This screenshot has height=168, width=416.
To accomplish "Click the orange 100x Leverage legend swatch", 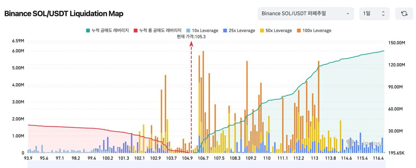I will click(299, 30).
